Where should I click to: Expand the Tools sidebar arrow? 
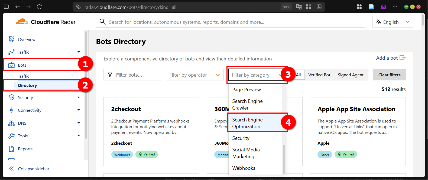point(79,136)
